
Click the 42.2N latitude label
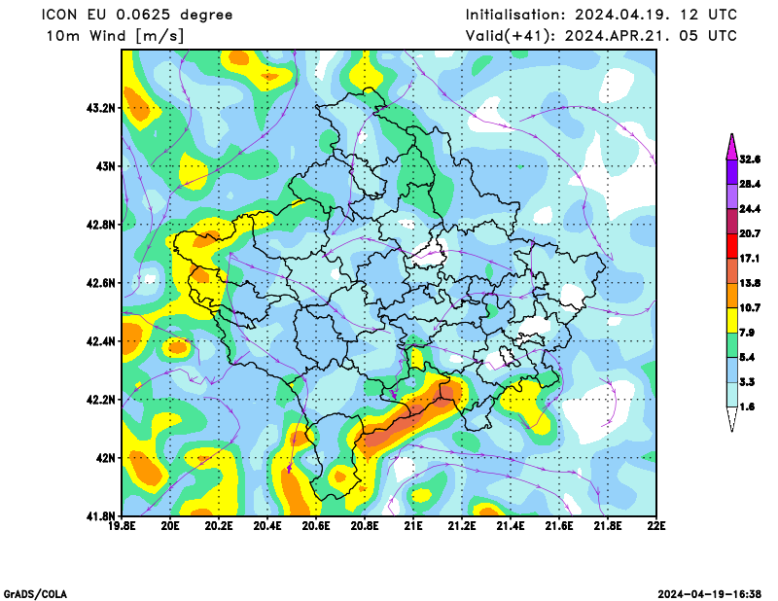click(101, 400)
